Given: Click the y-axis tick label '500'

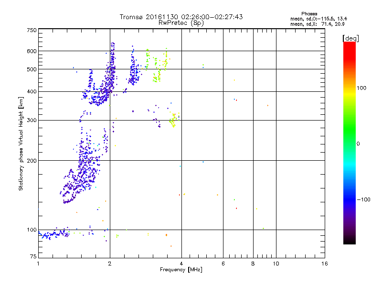Looking at the screenshot, I should click(x=32, y=69).
